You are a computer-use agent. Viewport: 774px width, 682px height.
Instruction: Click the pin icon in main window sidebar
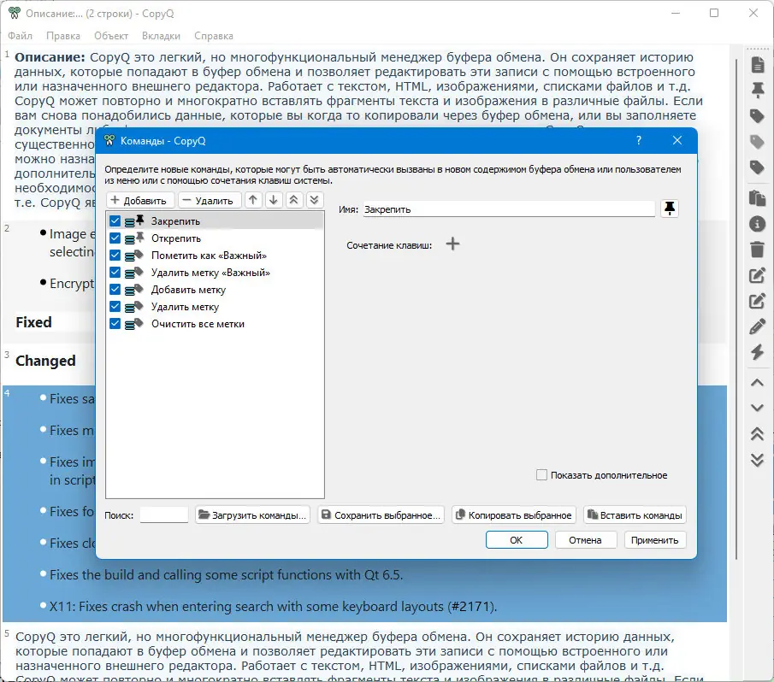pyautogui.click(x=757, y=91)
